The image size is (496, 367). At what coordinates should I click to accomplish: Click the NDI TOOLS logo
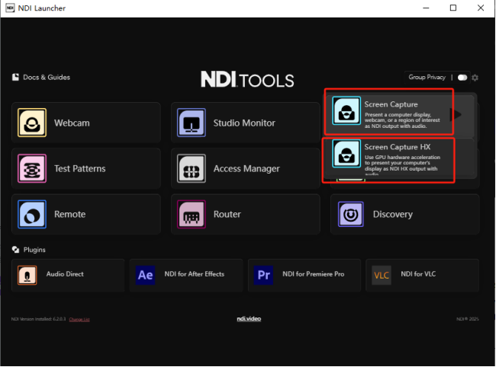(247, 79)
